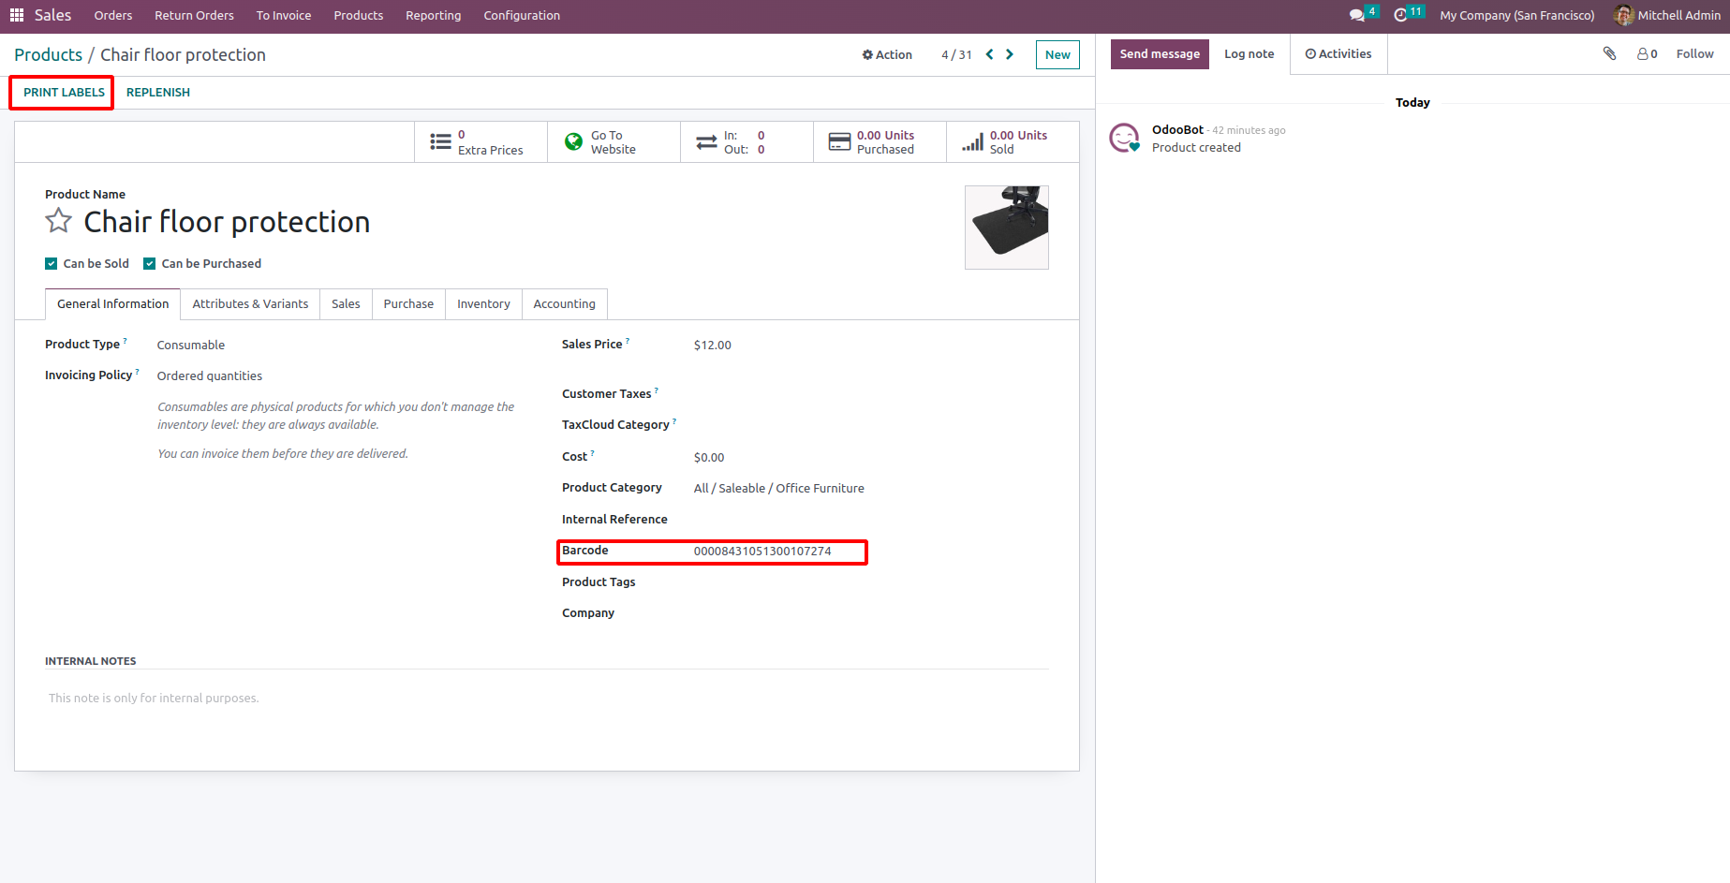Viewport: 1730px width, 883px height.
Task: Click the OdooBot avatar
Action: pyautogui.click(x=1124, y=138)
